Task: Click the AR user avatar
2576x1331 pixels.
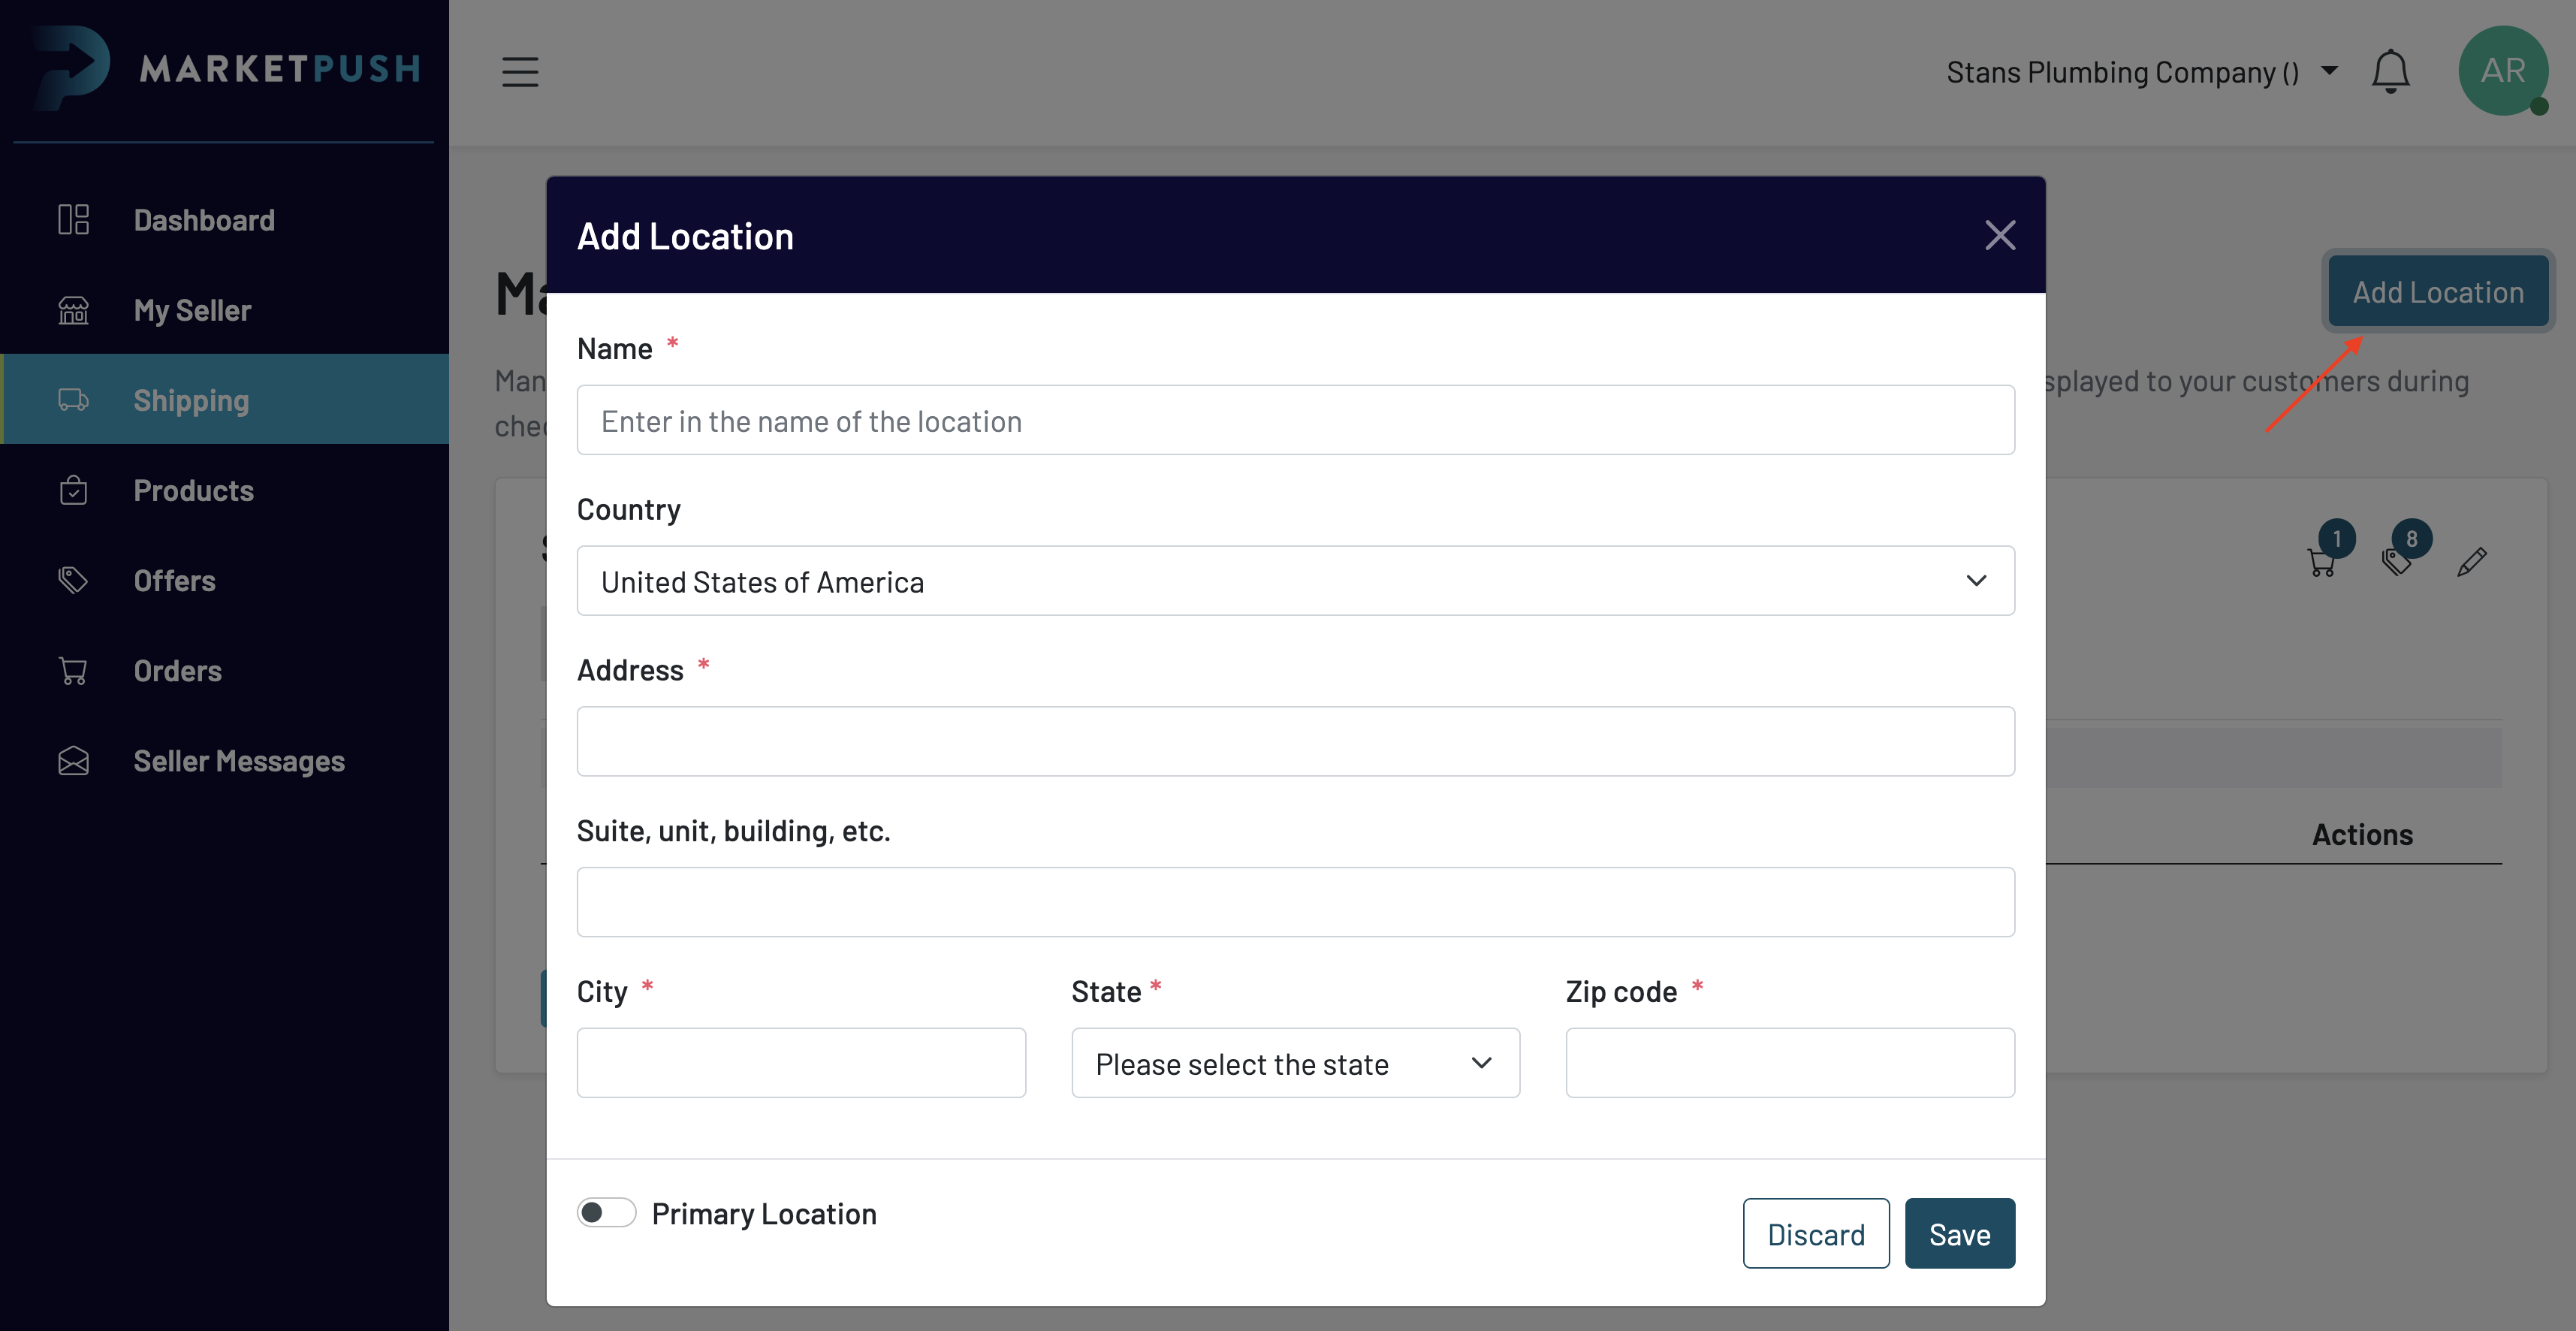Action: pyautogui.click(x=2502, y=71)
